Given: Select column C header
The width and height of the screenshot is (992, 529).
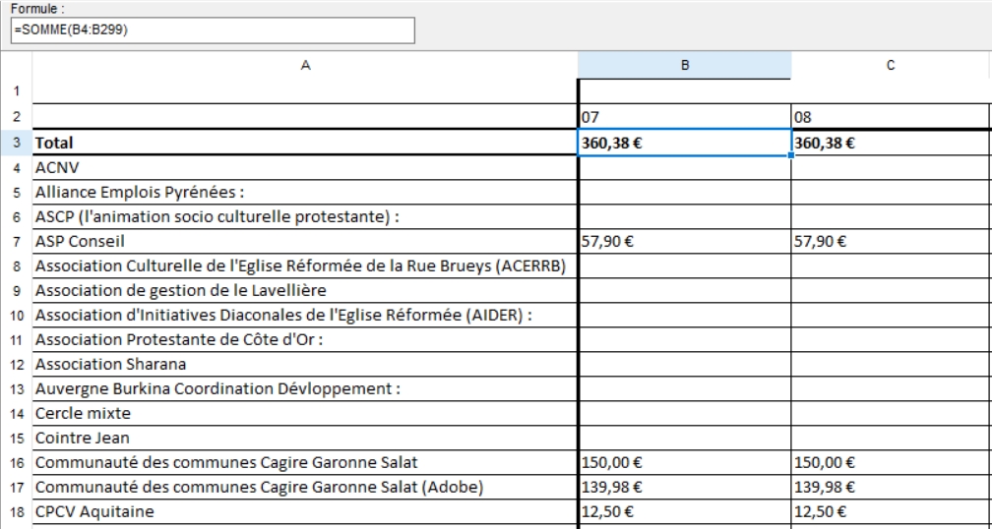Looking at the screenshot, I should [x=890, y=66].
